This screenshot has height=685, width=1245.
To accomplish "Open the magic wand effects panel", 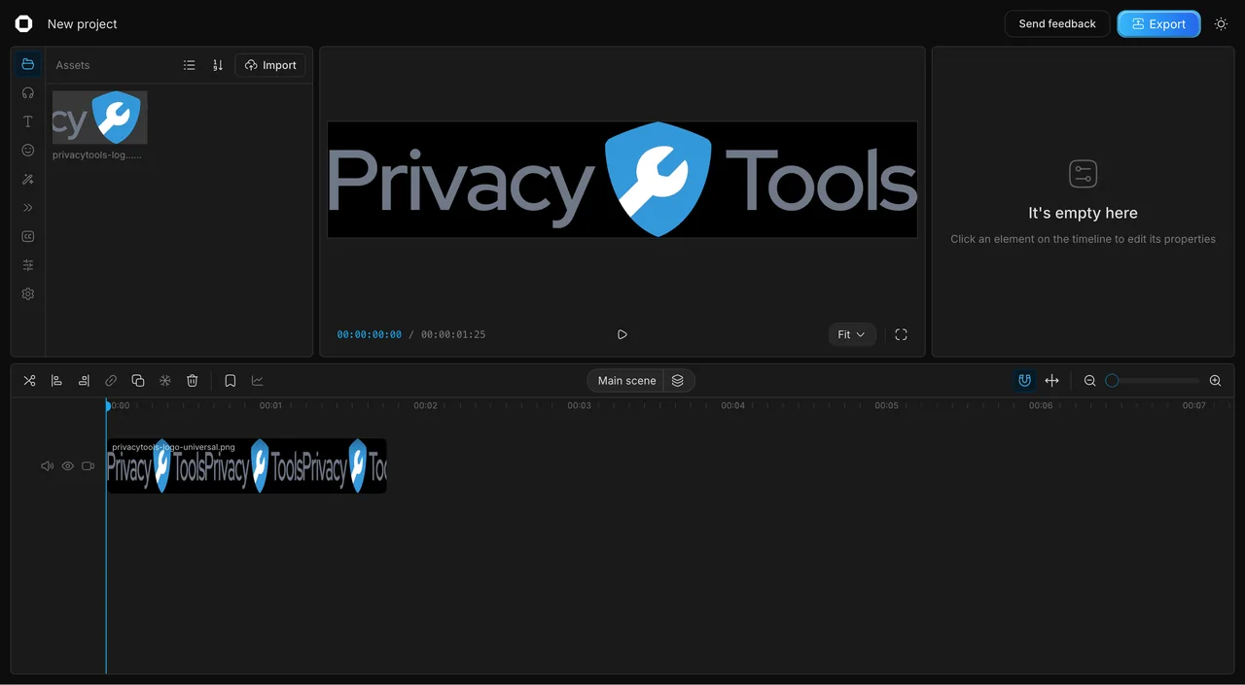I will (28, 179).
